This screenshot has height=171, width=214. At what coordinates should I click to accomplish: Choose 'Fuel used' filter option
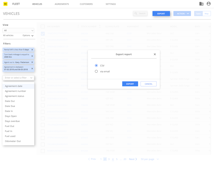point(18,136)
